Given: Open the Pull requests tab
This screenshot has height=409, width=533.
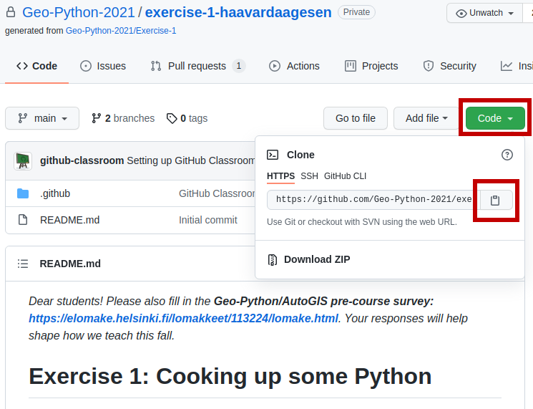Looking at the screenshot, I should point(198,66).
